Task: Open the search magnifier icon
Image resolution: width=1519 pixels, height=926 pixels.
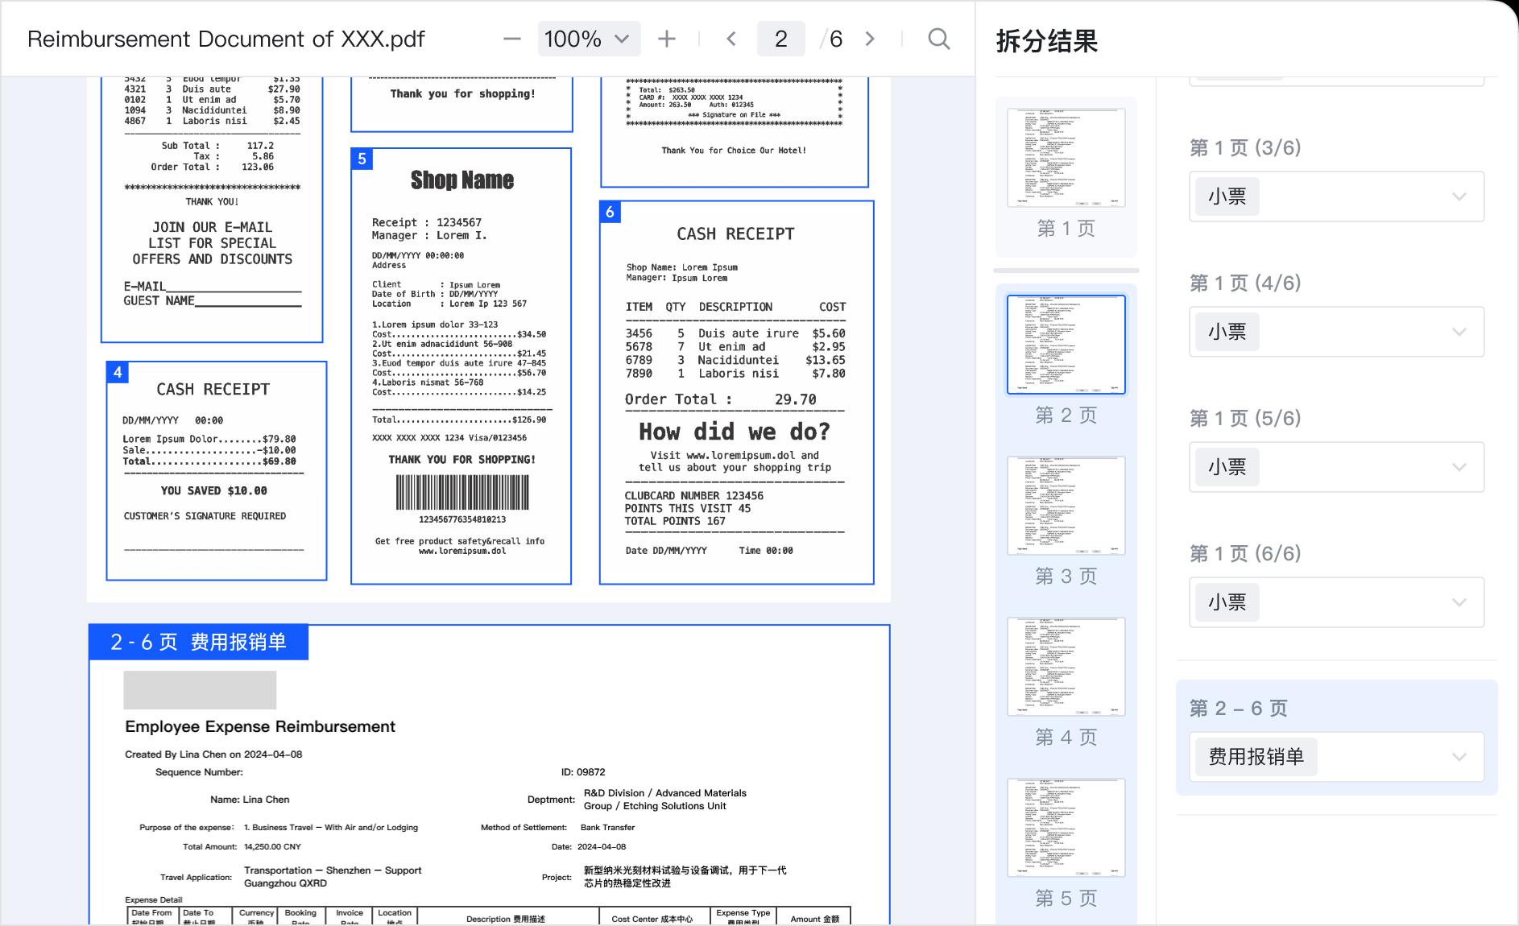Action: pos(938,39)
